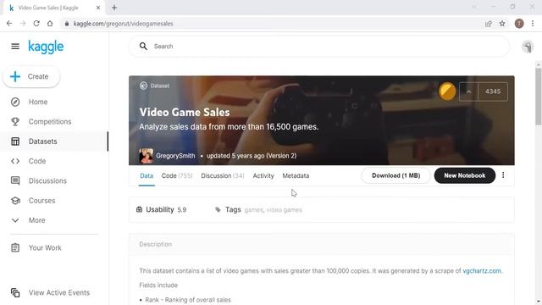The width and height of the screenshot is (542, 305).
Task: Focus the Kaggle Search field
Action: pyautogui.click(x=319, y=47)
